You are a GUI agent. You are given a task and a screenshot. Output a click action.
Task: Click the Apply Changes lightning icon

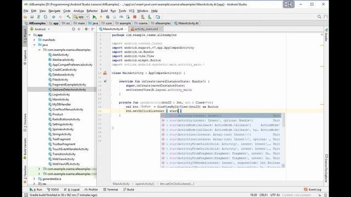tap(101, 17)
